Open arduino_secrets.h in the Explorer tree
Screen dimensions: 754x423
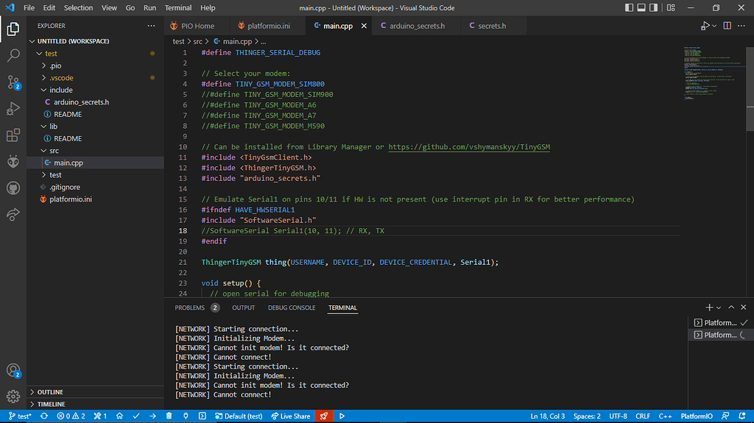click(x=81, y=102)
